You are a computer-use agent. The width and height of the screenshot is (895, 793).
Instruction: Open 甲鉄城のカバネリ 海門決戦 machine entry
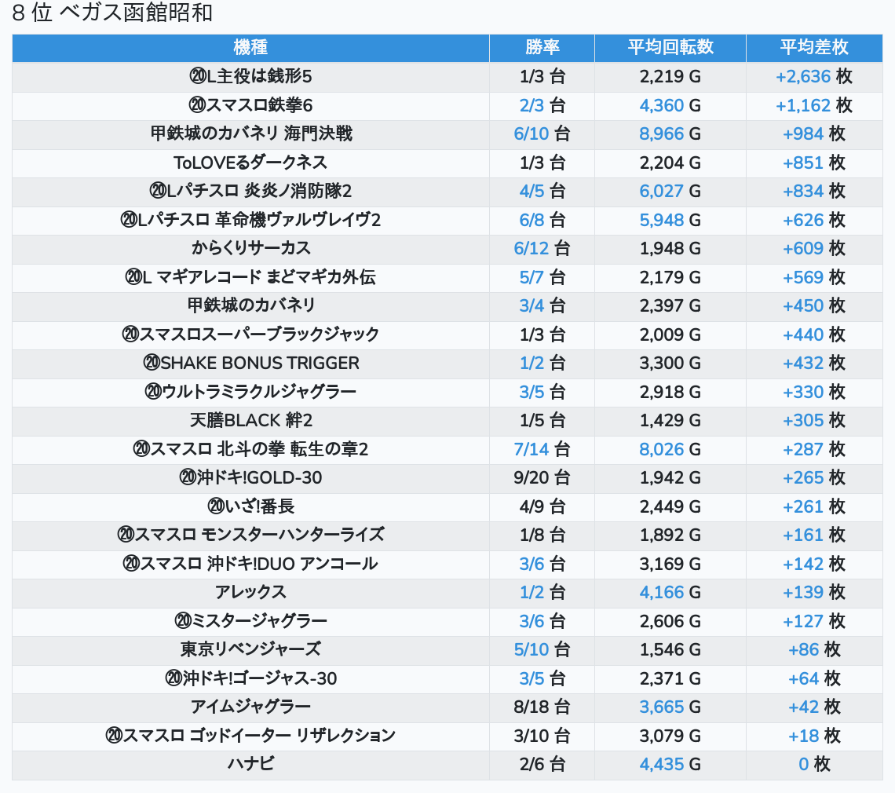pyautogui.click(x=250, y=133)
